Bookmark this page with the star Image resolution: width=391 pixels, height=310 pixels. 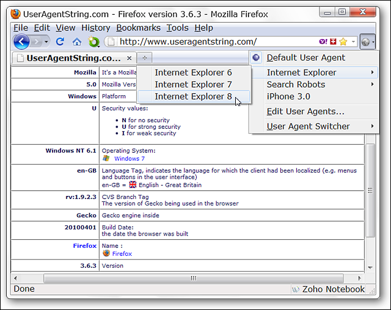(x=343, y=42)
